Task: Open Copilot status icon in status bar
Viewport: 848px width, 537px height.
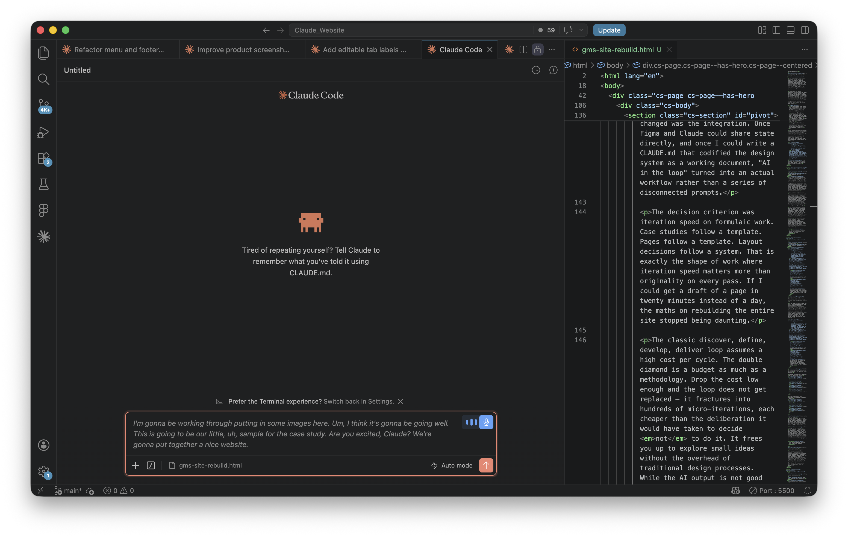Action: tap(736, 491)
